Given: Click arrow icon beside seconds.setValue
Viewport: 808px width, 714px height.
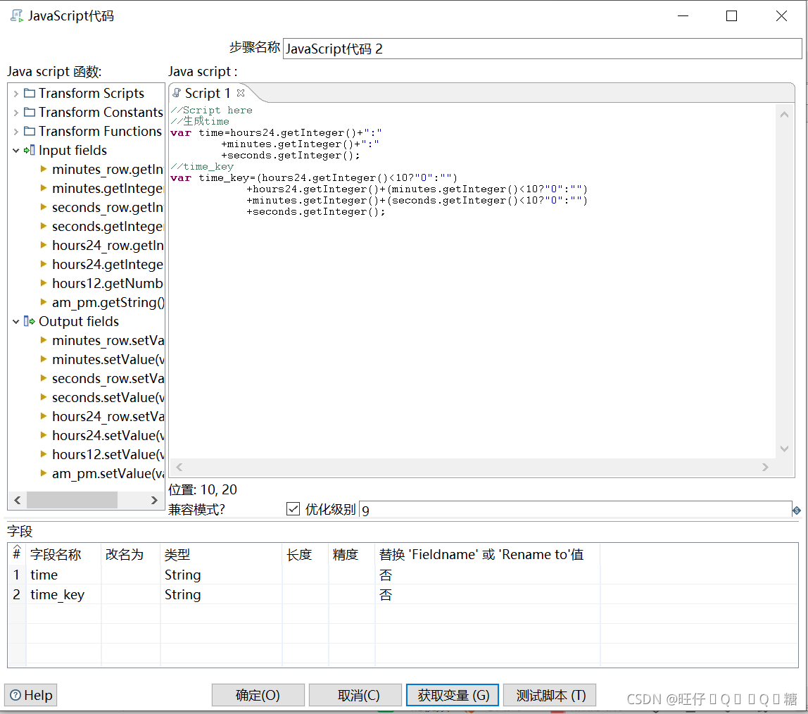Looking at the screenshot, I should coord(44,397).
